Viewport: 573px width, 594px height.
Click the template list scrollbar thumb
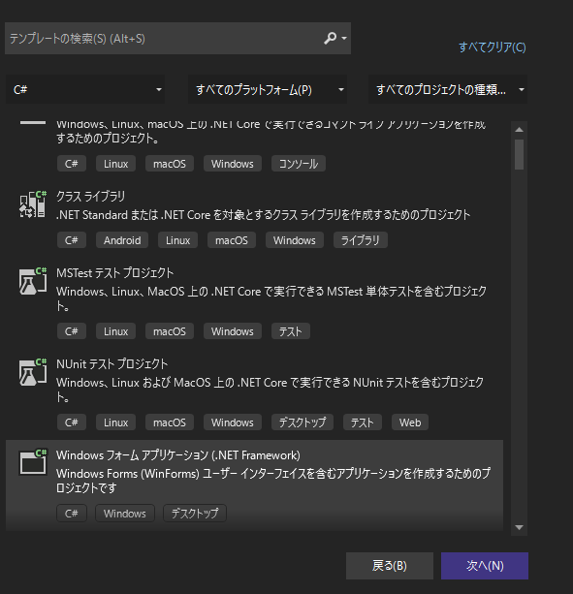coord(519,155)
